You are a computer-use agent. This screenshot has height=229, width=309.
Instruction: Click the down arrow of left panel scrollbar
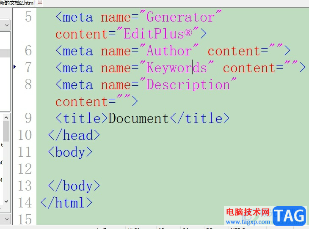coord(6,202)
